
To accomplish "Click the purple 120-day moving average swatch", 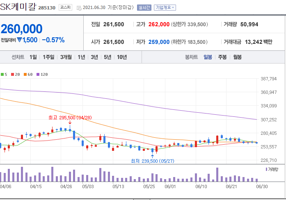I will click(x=38, y=74).
